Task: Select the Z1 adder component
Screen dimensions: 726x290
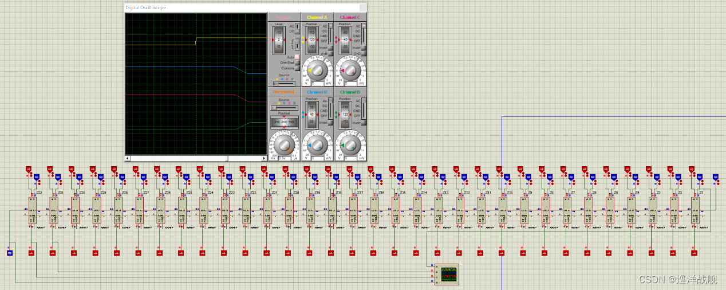Action: (696, 210)
